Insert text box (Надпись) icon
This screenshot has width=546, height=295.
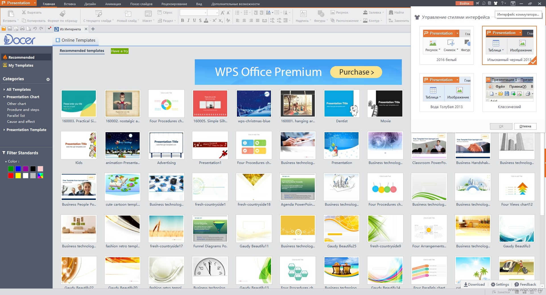pyautogui.click(x=303, y=14)
